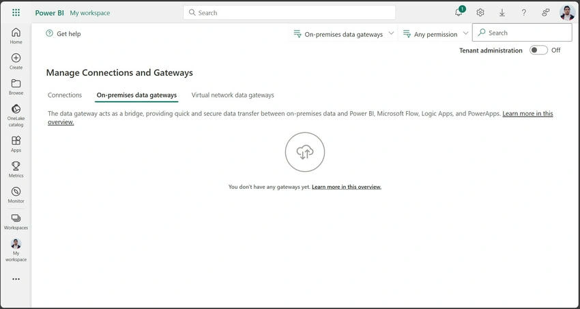Click Power BI logo text
The image size is (580, 309).
(50, 13)
